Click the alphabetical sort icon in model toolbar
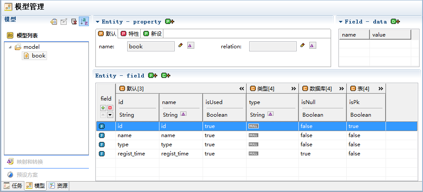This screenshot has height=192, width=423. point(84,22)
